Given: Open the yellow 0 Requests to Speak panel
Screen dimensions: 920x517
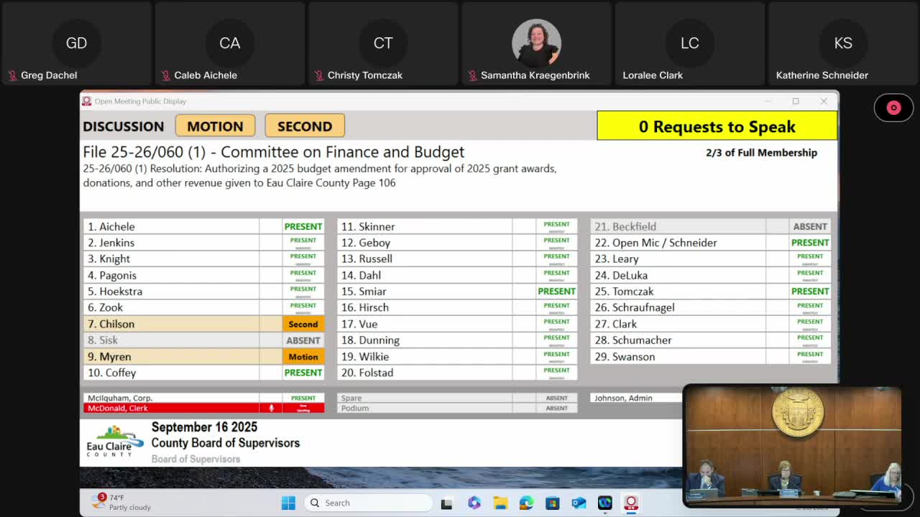Looking at the screenshot, I should pos(717,126).
